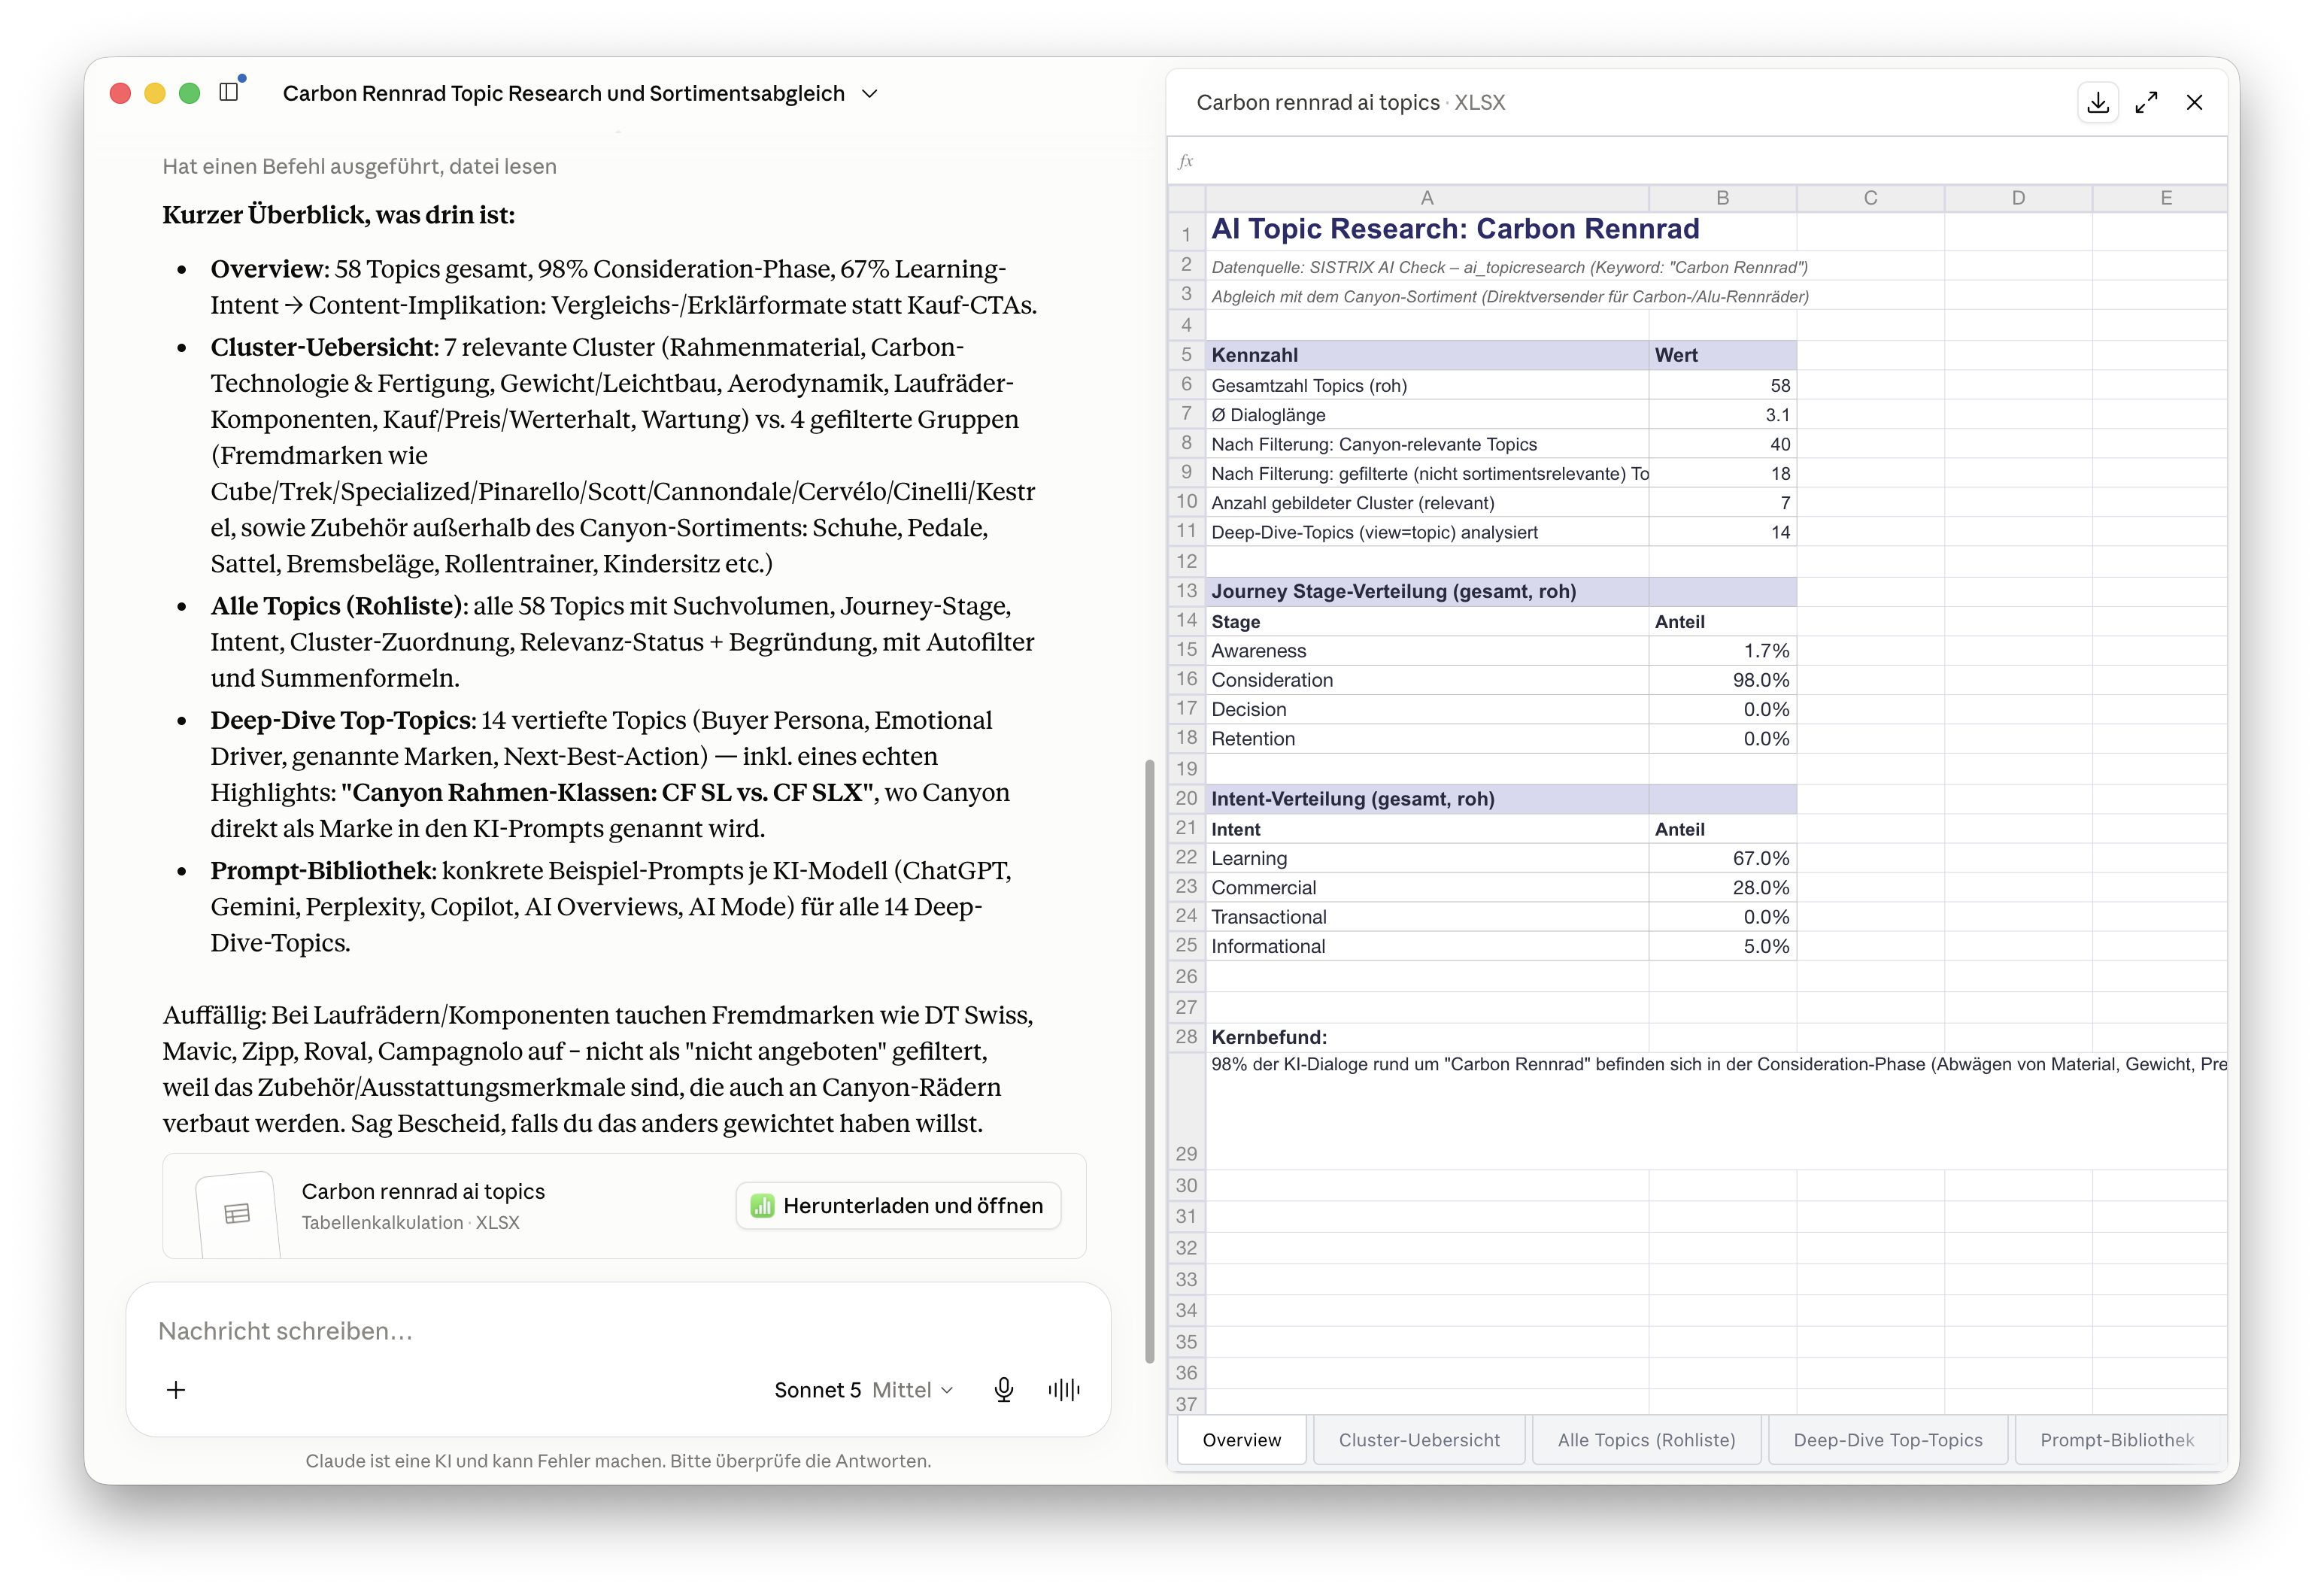
Task: Open the conversation title dropdown chevron
Action: pos(870,93)
